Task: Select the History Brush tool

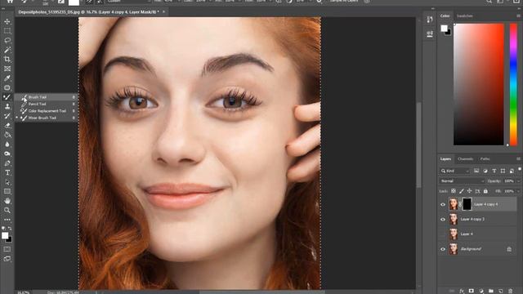Action: point(7,116)
